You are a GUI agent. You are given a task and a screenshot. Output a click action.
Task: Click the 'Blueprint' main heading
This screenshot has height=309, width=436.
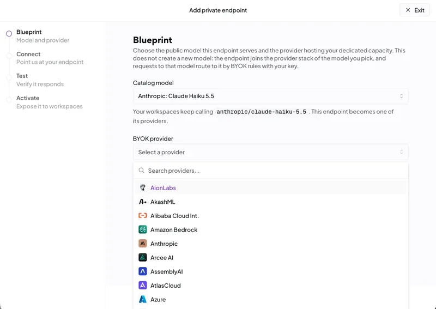tap(153, 40)
